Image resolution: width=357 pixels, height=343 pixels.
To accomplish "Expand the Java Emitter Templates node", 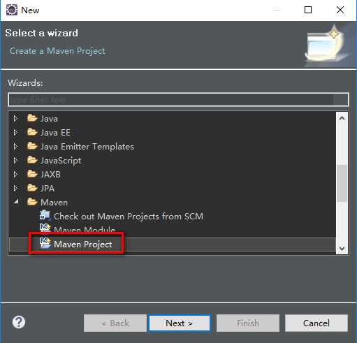I will coord(15,147).
